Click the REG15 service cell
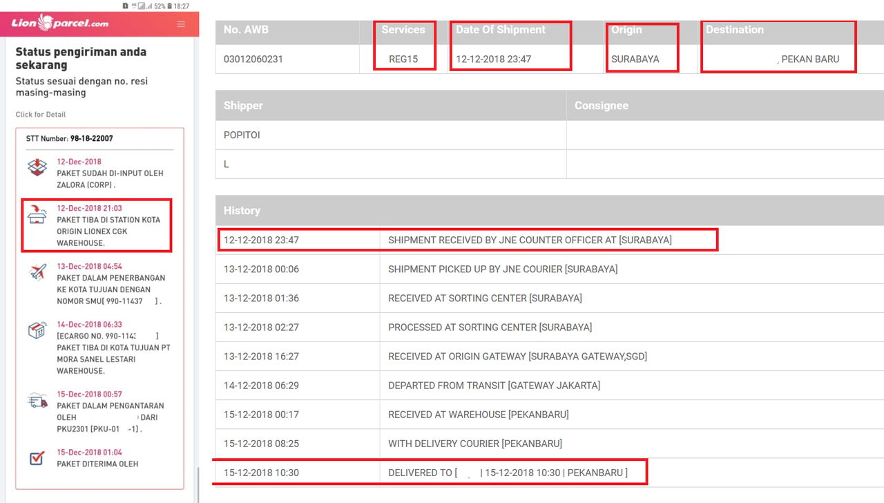Screen dimensions: 884x503 (x=403, y=59)
